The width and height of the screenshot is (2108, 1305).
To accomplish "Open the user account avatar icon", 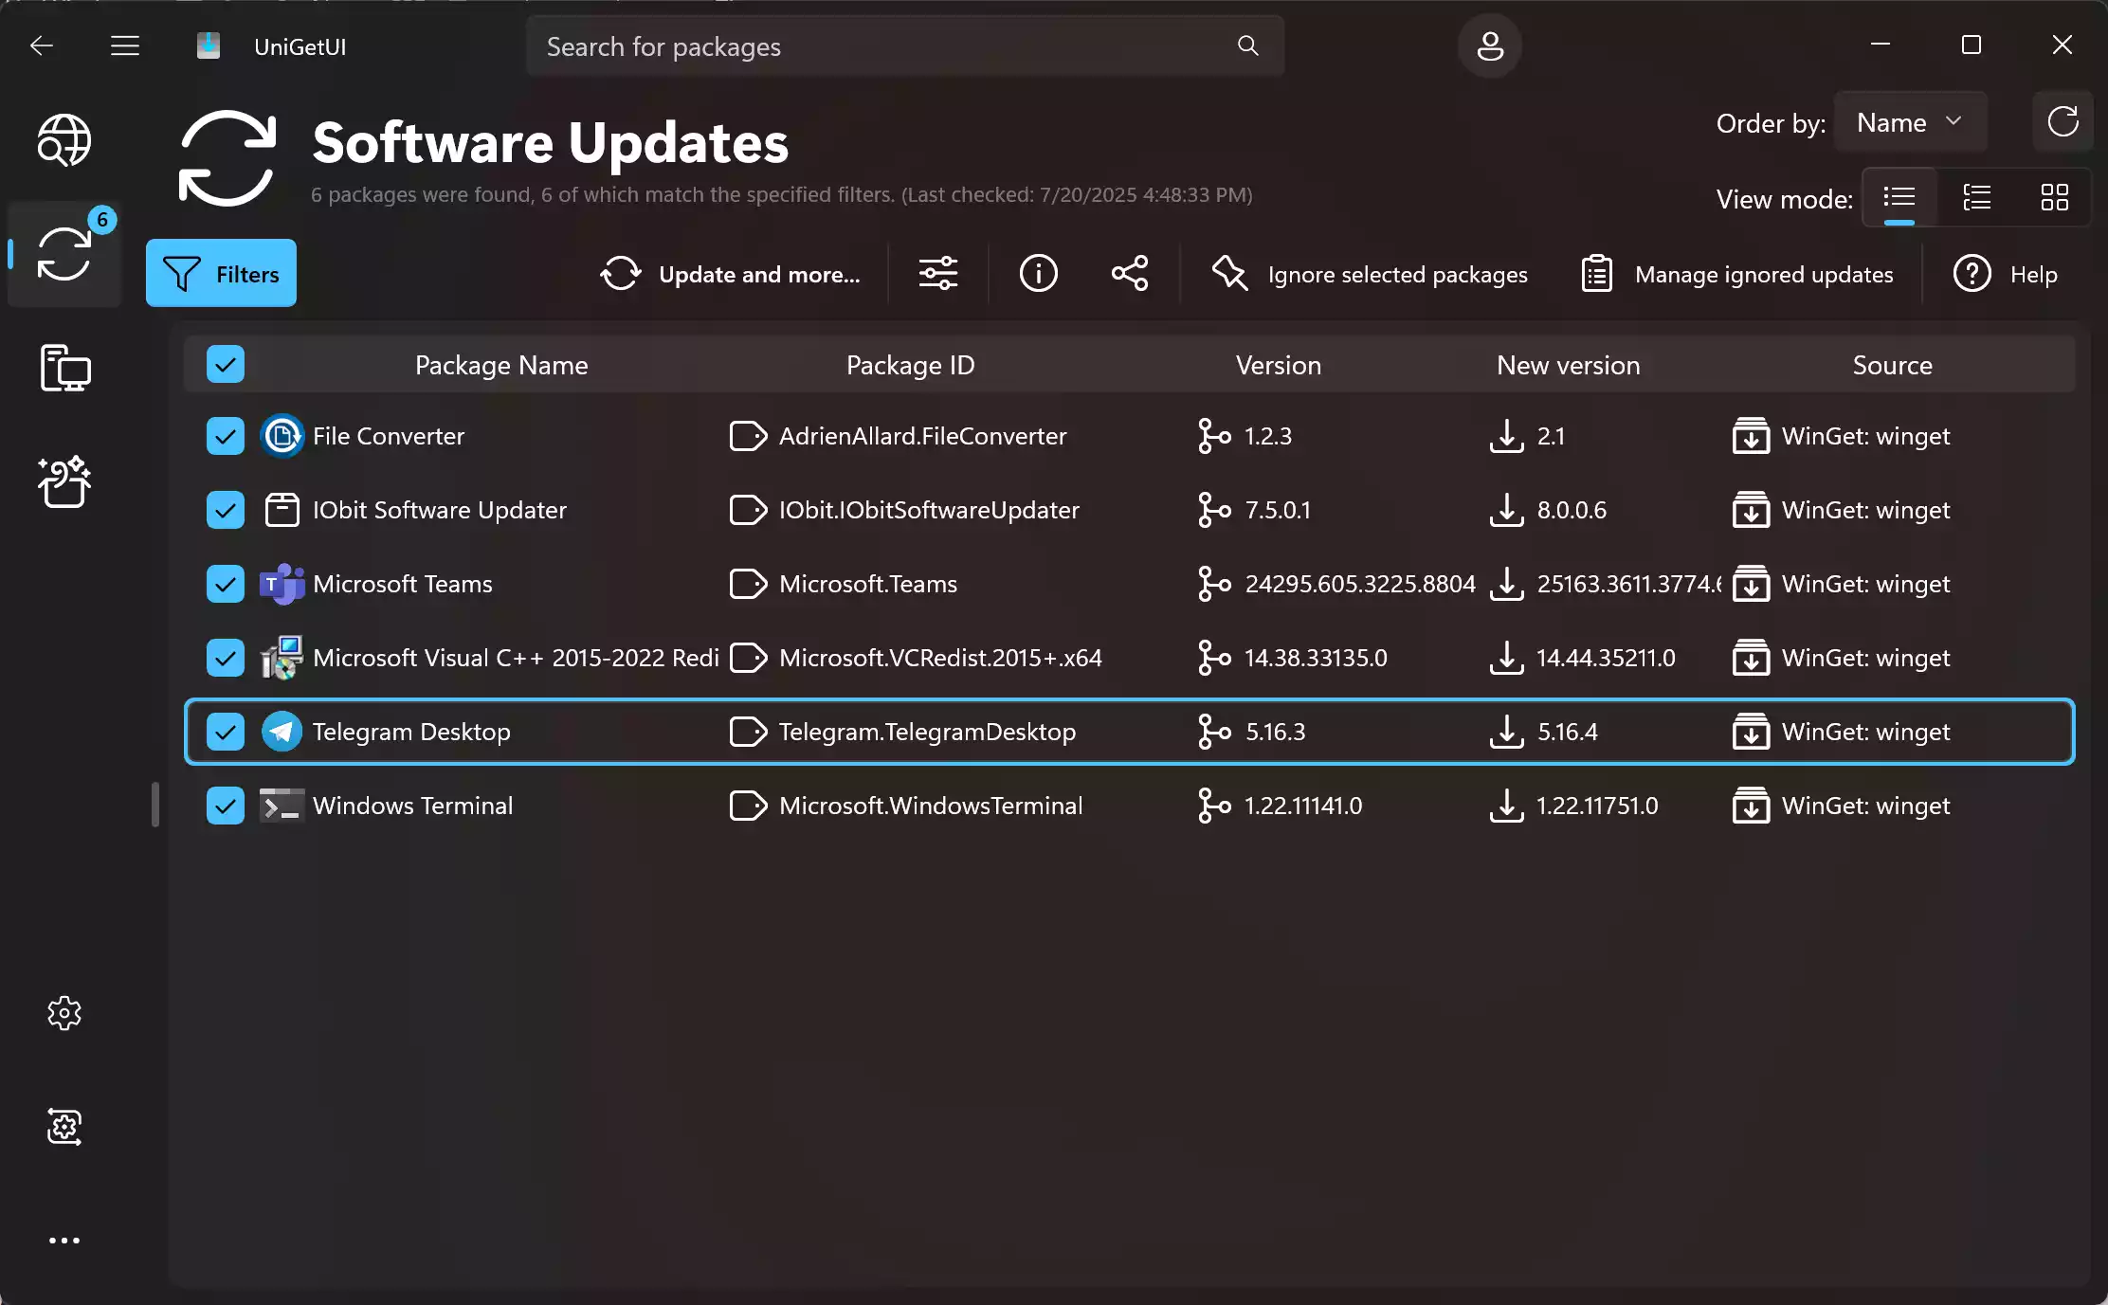I will (1489, 45).
